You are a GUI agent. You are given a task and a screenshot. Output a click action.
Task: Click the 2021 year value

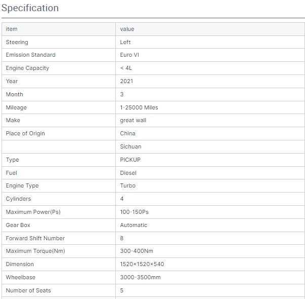coord(126,81)
